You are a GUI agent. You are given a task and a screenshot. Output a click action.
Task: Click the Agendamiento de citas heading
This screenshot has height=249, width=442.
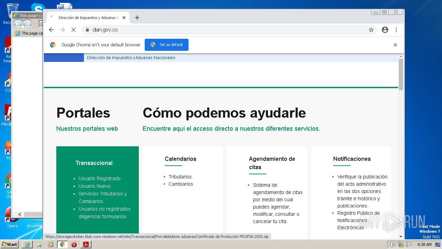[272, 163]
